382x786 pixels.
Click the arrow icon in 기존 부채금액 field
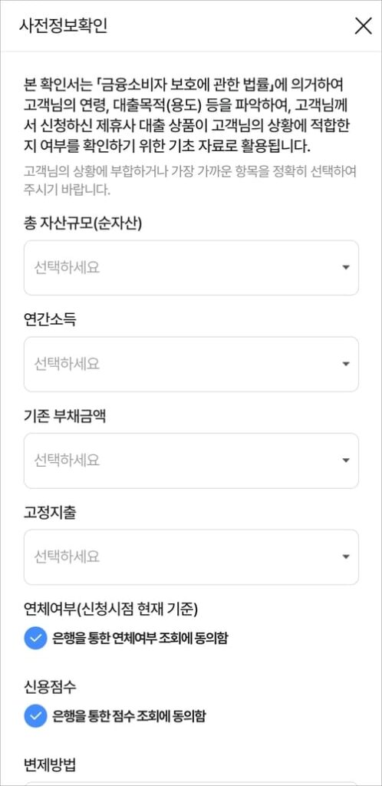(345, 461)
